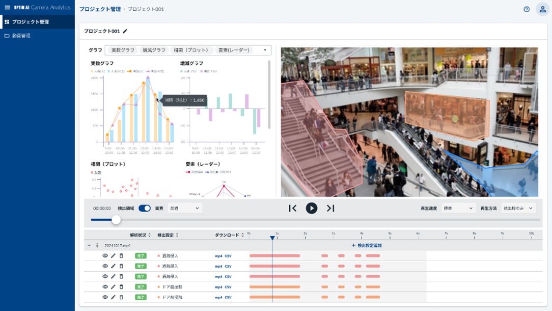The height and width of the screenshot is (311, 552).
Task: Toggle eye visibility for the first detection row
Action: point(105,255)
